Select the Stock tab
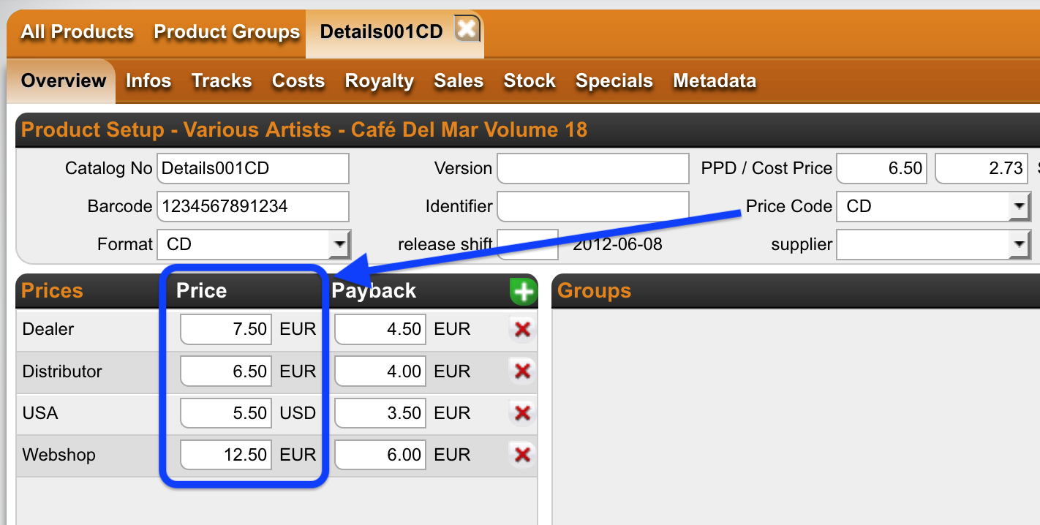This screenshot has width=1040, height=525. (530, 81)
